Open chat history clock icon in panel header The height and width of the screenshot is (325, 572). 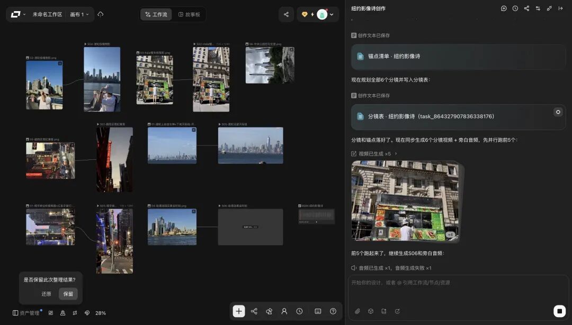(x=515, y=8)
